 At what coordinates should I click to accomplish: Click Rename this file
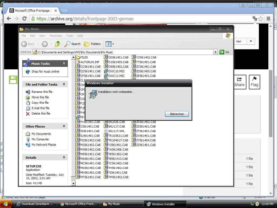point(42,92)
